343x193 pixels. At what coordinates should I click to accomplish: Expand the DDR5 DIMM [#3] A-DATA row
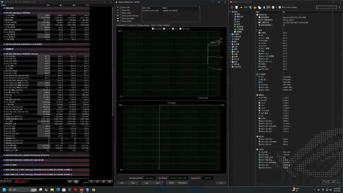click(x=2, y=175)
